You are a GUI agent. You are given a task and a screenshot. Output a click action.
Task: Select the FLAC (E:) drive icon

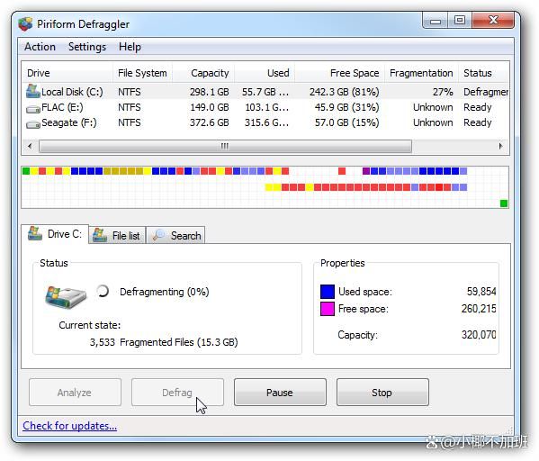[33, 109]
